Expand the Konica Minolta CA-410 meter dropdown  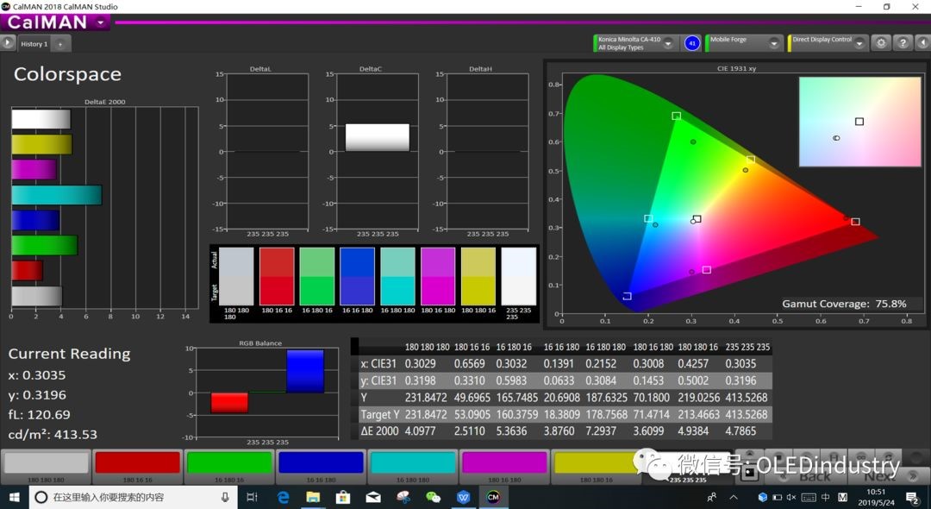click(x=668, y=43)
